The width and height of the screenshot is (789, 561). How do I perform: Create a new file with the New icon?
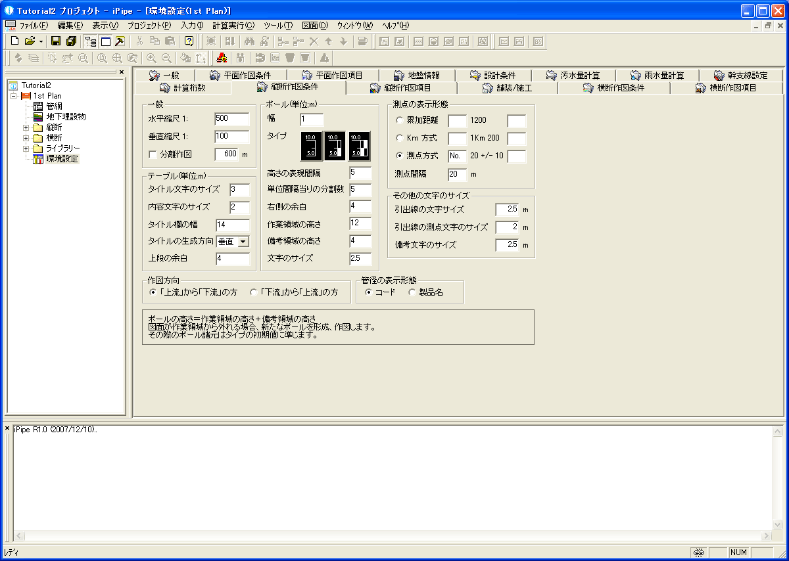(x=14, y=41)
